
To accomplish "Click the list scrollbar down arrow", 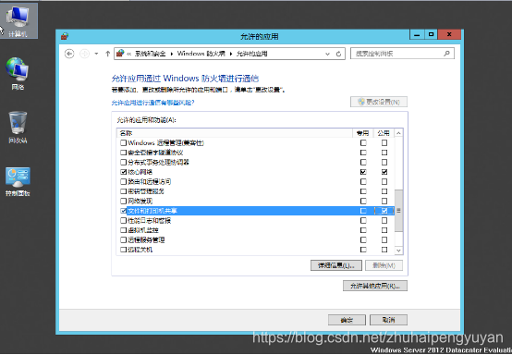I will [398, 251].
